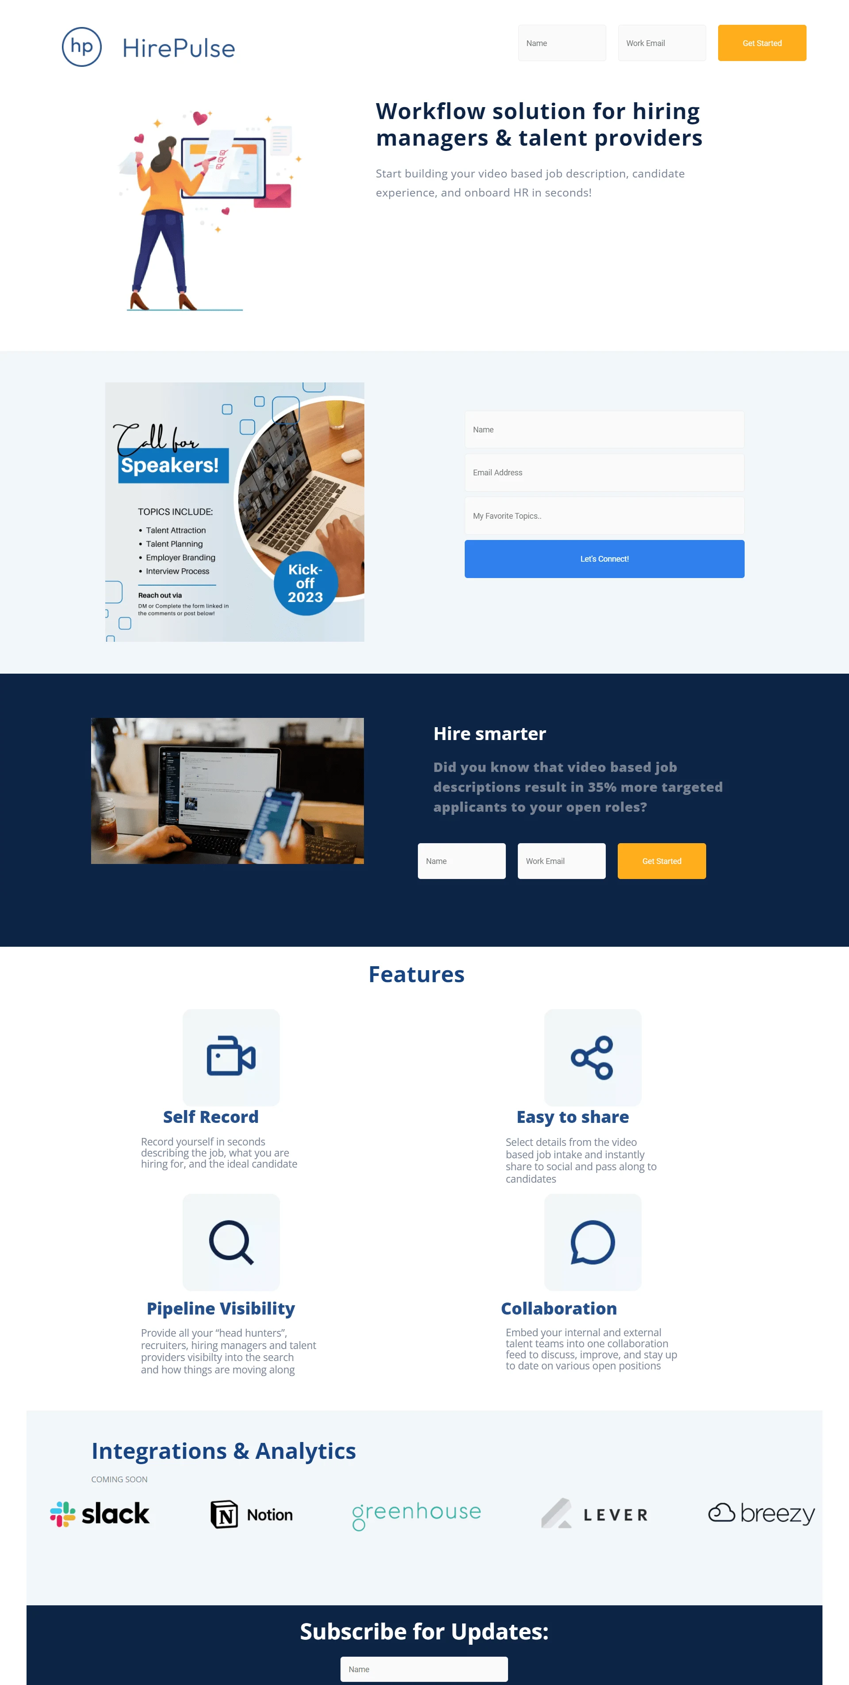Click the Email Address field in speaker form

pyautogui.click(x=605, y=472)
